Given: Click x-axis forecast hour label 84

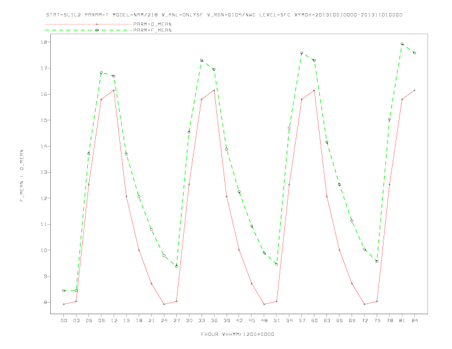Looking at the screenshot, I should [x=414, y=320].
